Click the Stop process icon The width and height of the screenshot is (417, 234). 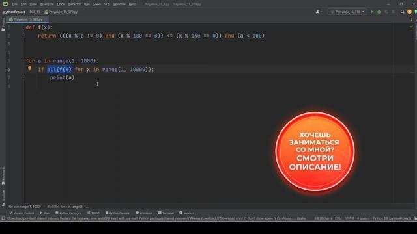point(394,12)
